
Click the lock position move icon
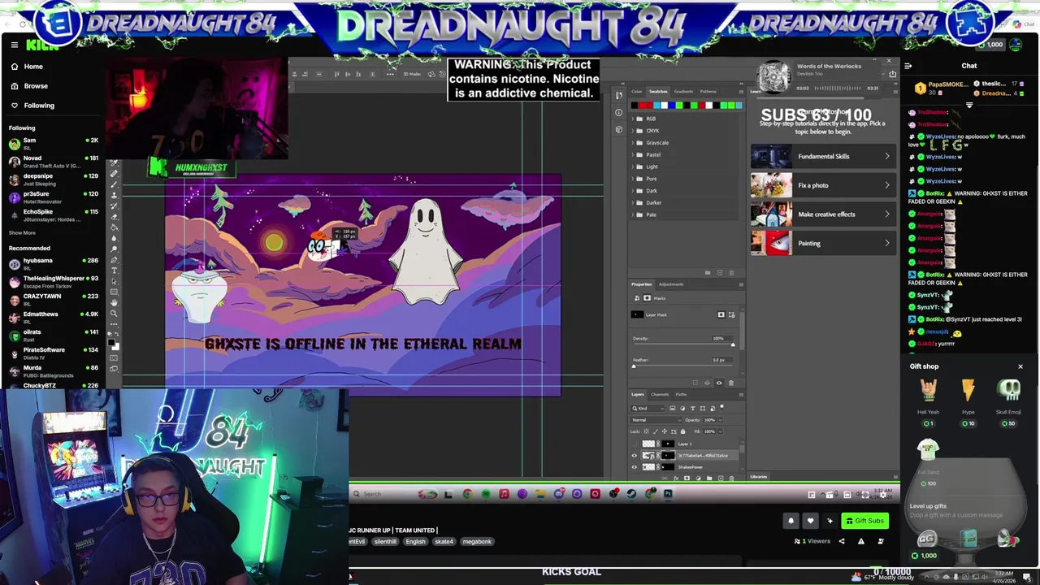665,431
